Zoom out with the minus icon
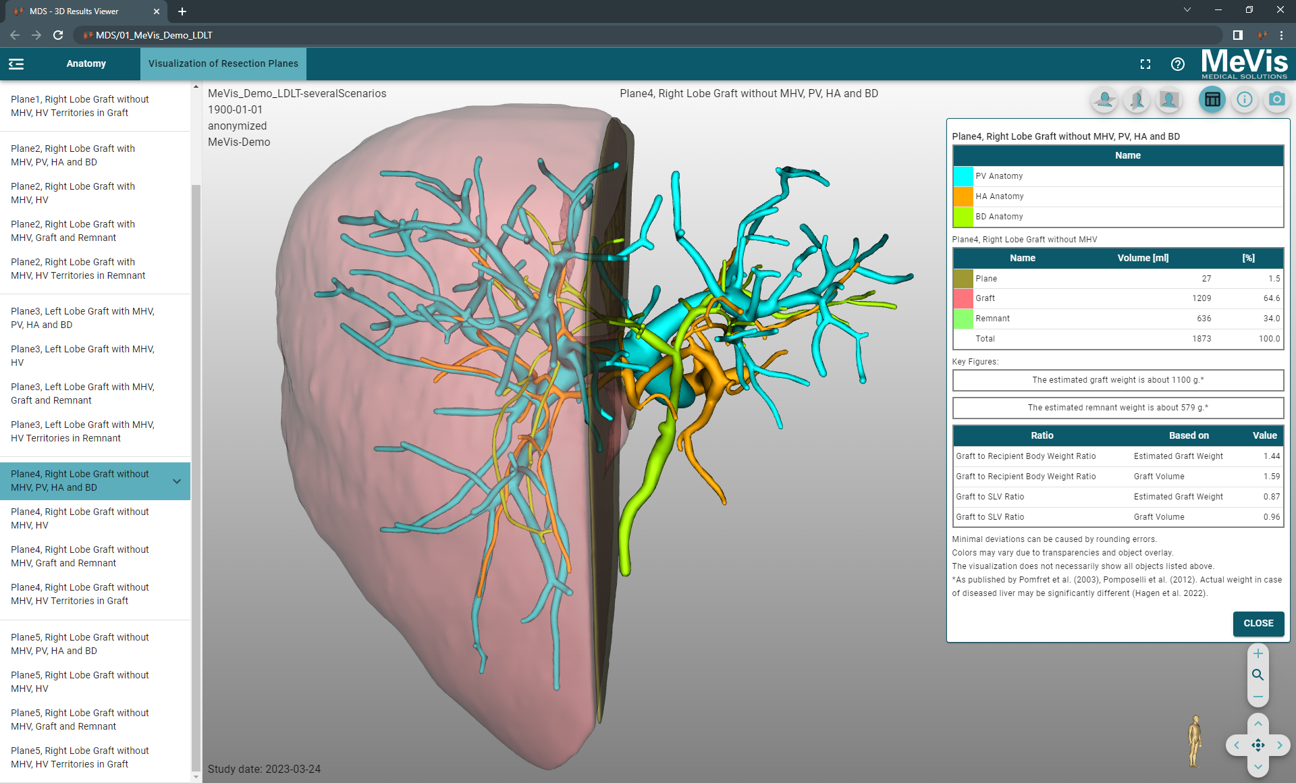 pyautogui.click(x=1258, y=697)
